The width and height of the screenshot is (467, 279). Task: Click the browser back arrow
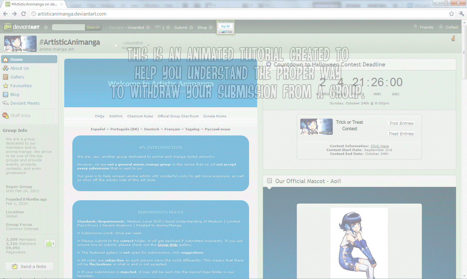click(5, 14)
